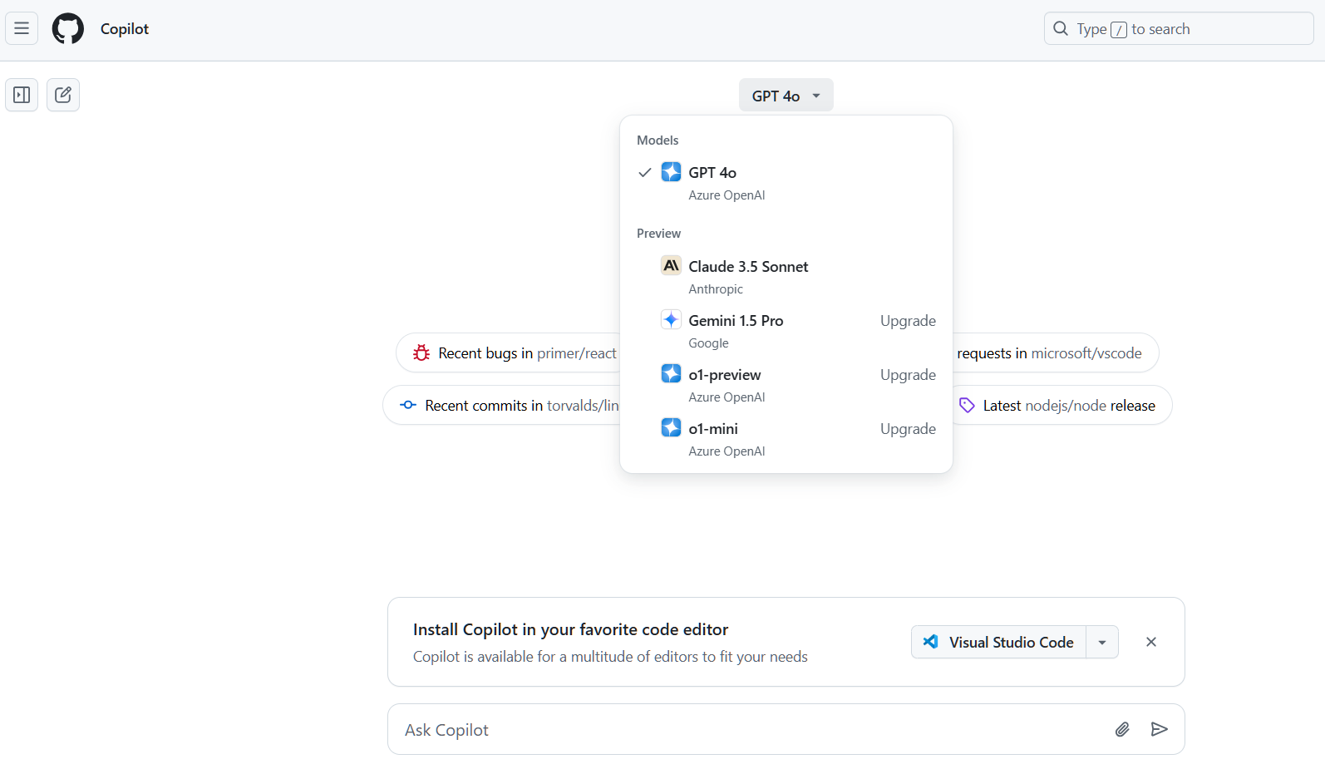Click the Install Copilot in your favorite code editor heading
The image size is (1325, 769).
click(x=571, y=629)
